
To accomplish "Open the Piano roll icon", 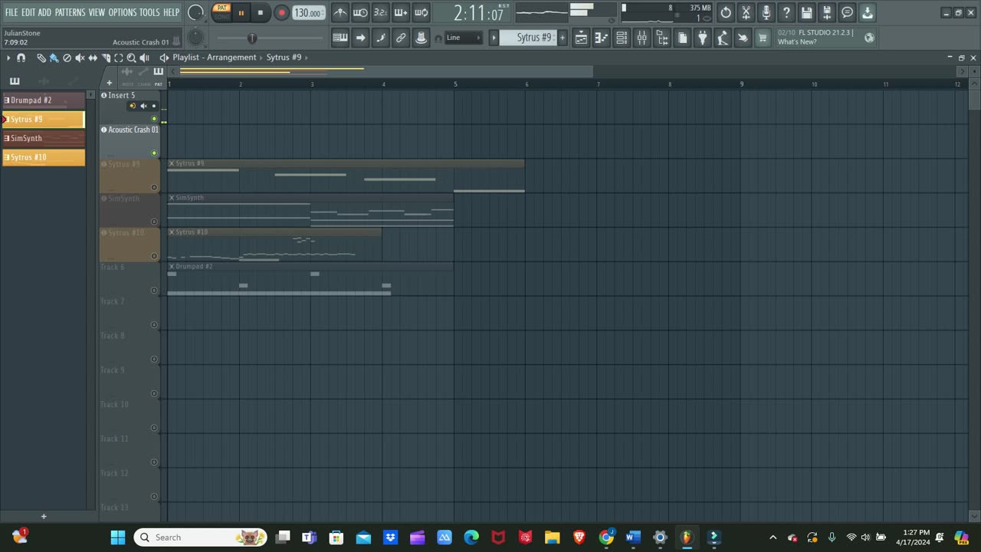I will point(602,38).
